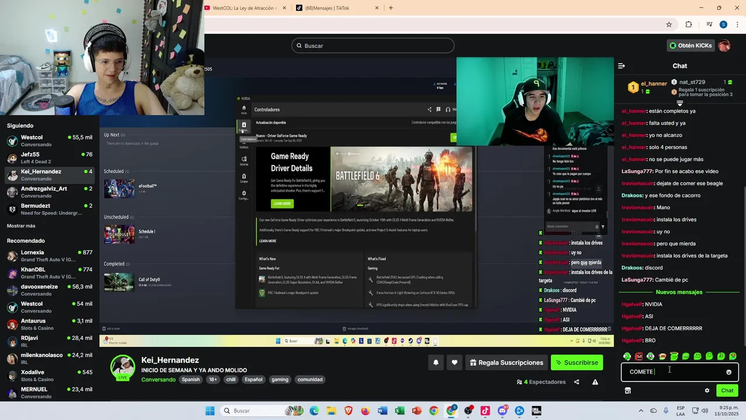Select Spanish tag under stream title

191,380
